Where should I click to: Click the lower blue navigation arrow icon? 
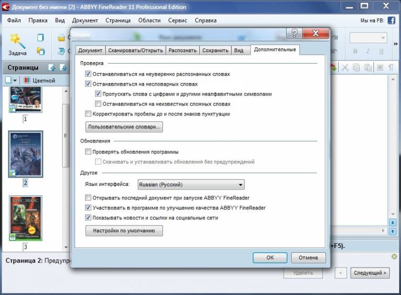point(393,231)
